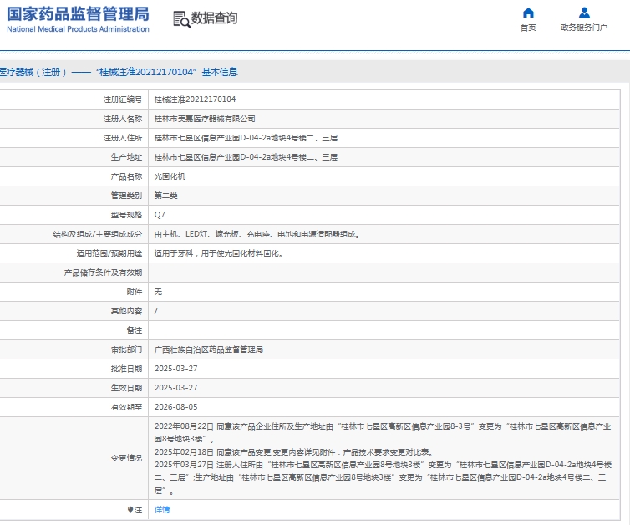Viewport: 630px width, 525px height.
Task: Click the 国家药品监督管理局 logo
Action: pyautogui.click(x=78, y=13)
